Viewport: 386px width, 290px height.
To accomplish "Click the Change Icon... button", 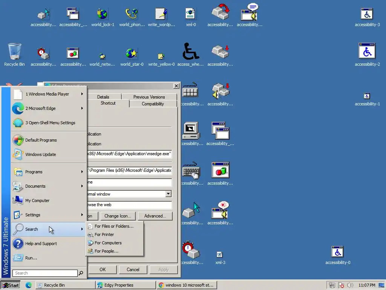I will [x=118, y=216].
